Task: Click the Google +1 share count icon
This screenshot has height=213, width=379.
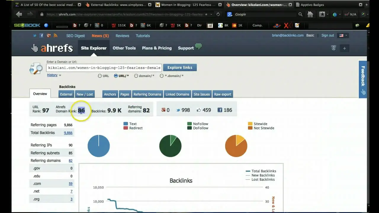Action: pyautogui.click(x=163, y=110)
